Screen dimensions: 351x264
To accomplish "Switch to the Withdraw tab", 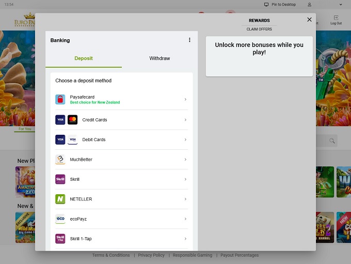I will click(x=159, y=58).
